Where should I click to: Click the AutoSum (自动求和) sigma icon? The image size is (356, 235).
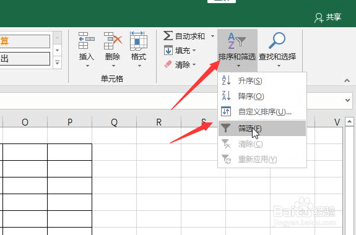click(168, 36)
